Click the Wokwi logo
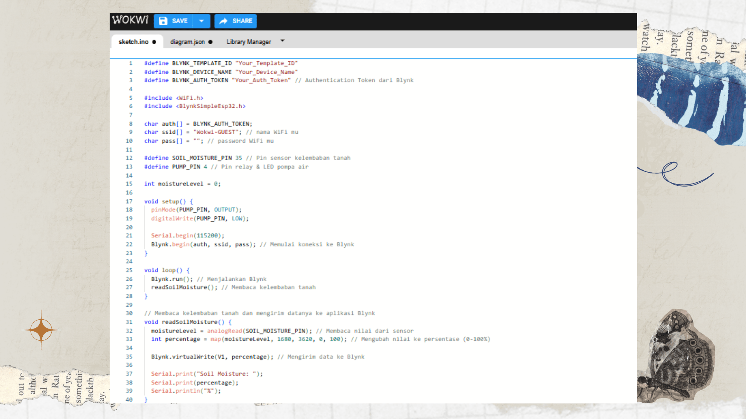Viewport: 746px width, 419px height. pyautogui.click(x=130, y=20)
